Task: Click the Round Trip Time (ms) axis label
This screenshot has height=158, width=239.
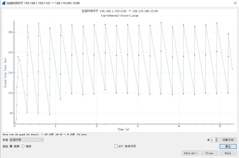Action: [6, 73]
